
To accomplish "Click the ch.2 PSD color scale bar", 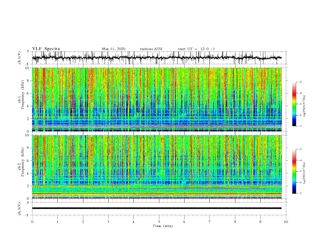I will (294, 171).
